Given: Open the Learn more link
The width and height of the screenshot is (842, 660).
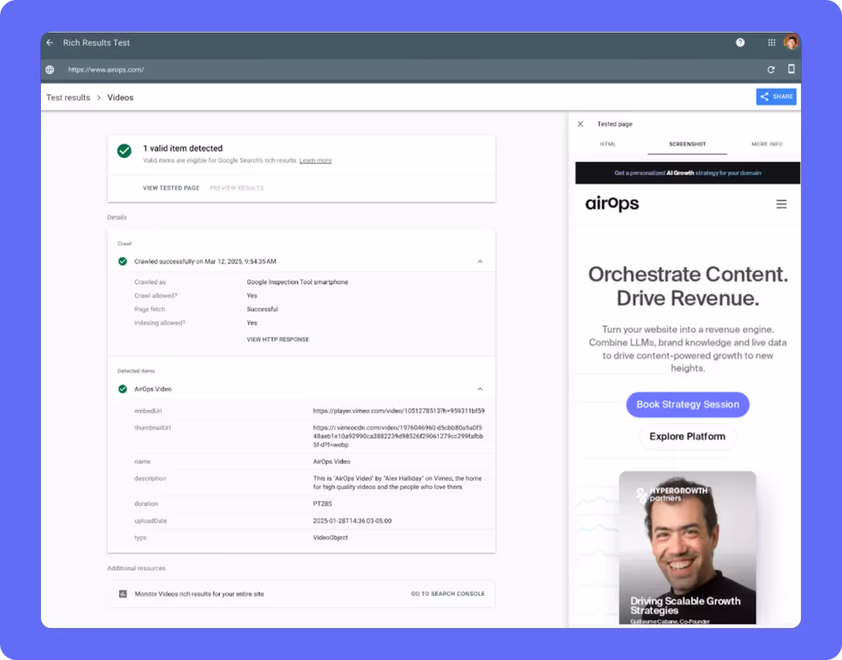Looking at the screenshot, I should click(x=315, y=161).
